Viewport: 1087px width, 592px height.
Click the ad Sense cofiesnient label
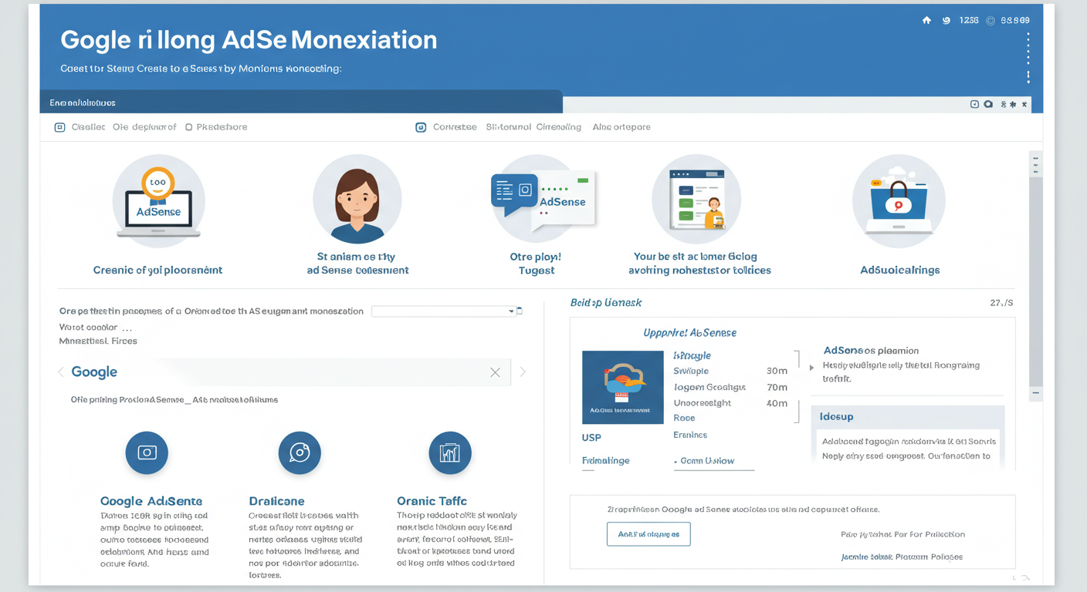pos(357,271)
